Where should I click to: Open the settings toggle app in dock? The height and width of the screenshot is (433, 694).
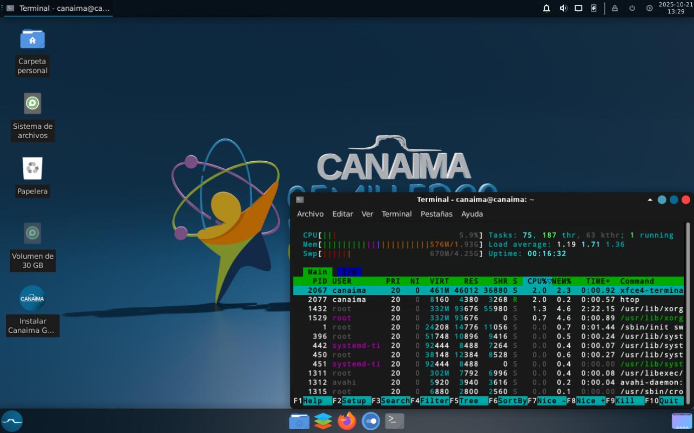pyautogui.click(x=370, y=421)
